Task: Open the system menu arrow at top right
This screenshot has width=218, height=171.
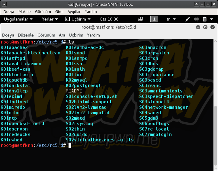Action: tap(212, 19)
